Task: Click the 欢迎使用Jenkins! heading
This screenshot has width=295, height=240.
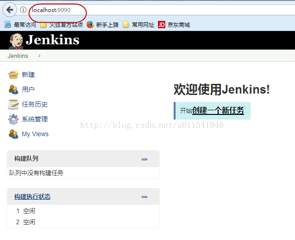Action: 222,89
